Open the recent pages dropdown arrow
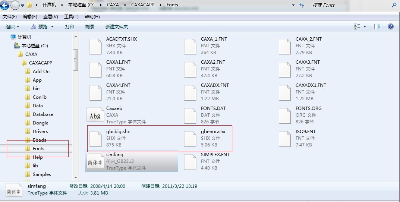This screenshot has width=400, height=202. click(22, 5)
